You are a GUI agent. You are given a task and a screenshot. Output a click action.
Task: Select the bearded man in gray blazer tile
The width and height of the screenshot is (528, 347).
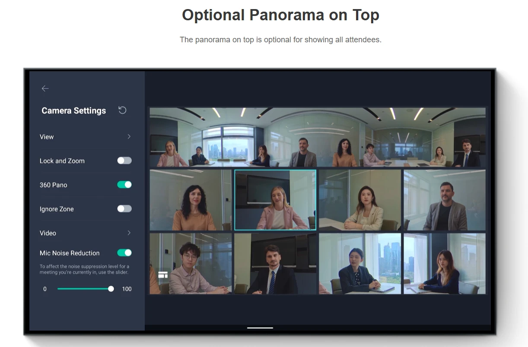coord(444,200)
